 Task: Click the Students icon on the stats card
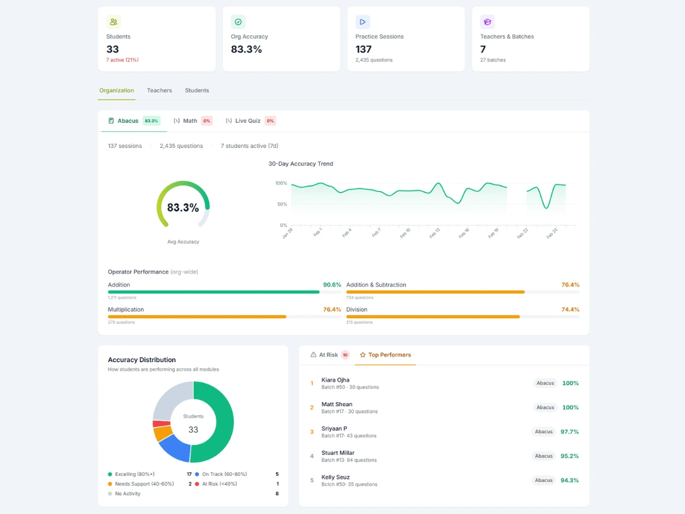[x=114, y=22]
